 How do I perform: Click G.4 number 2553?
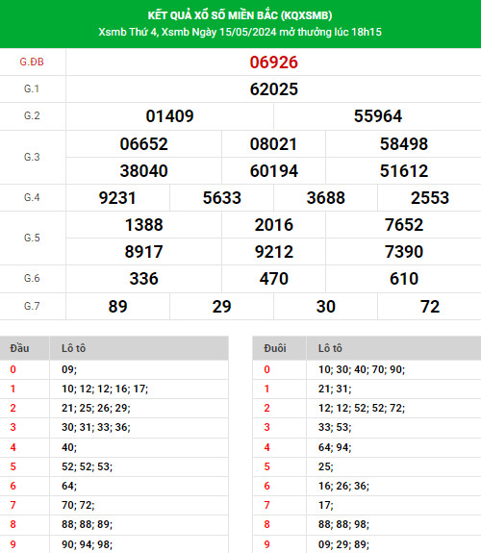click(429, 198)
